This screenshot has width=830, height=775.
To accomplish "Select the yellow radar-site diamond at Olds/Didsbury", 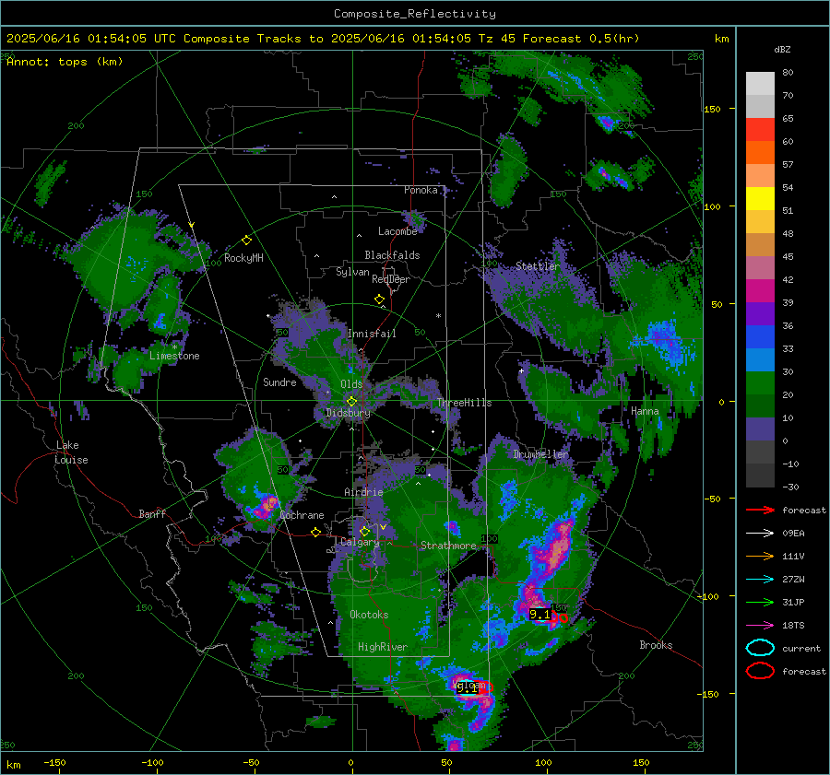I will [351, 401].
